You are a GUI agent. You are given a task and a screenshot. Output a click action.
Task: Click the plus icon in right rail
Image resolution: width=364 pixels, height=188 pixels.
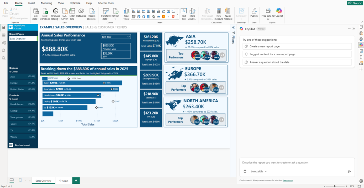[x=361, y=69]
